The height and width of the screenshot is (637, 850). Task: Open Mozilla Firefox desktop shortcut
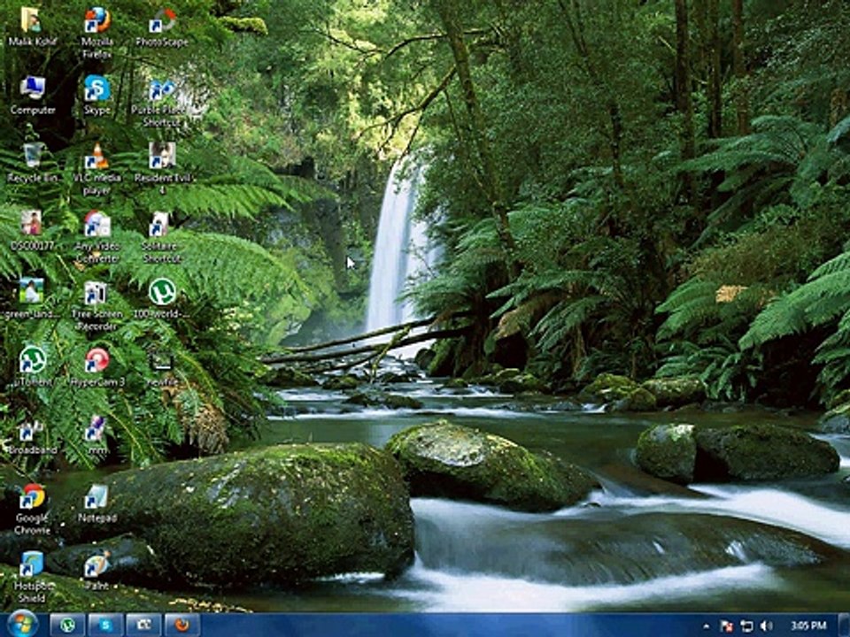97,21
